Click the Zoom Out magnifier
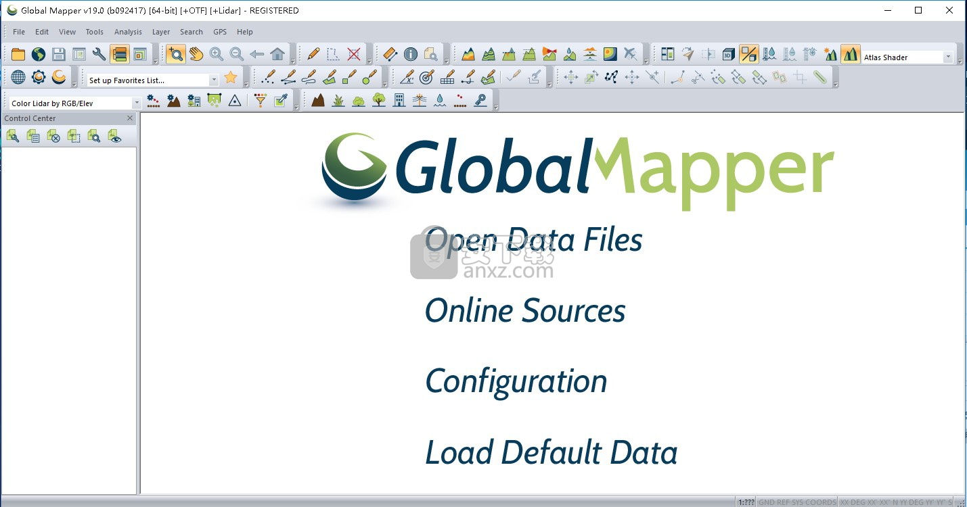The image size is (967, 507). pos(237,55)
